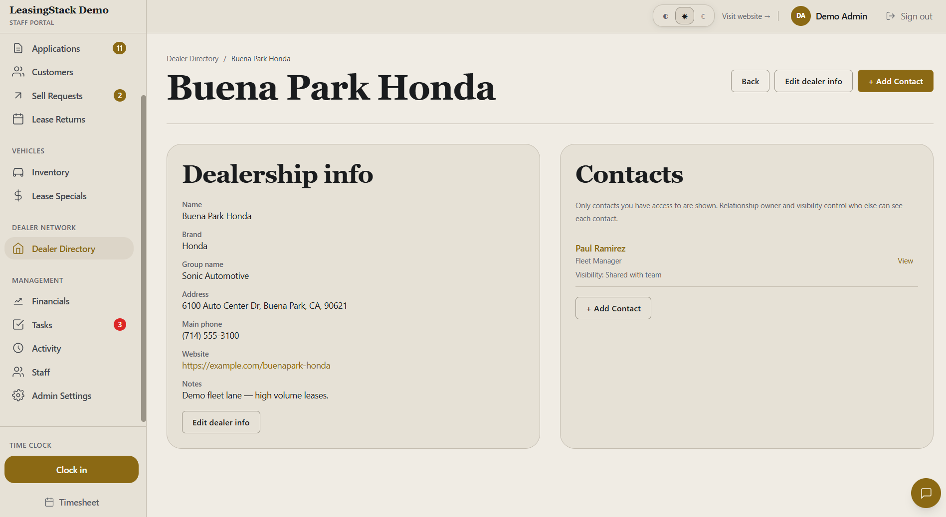Open Financials page
Viewport: 946px width, 517px height.
pos(69,301)
